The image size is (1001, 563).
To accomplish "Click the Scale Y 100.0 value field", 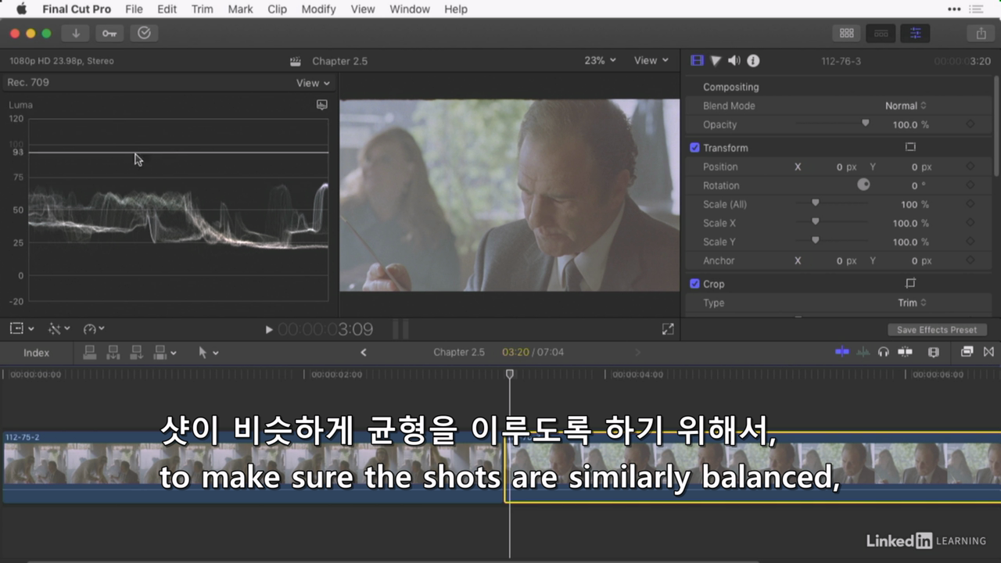I will (905, 242).
